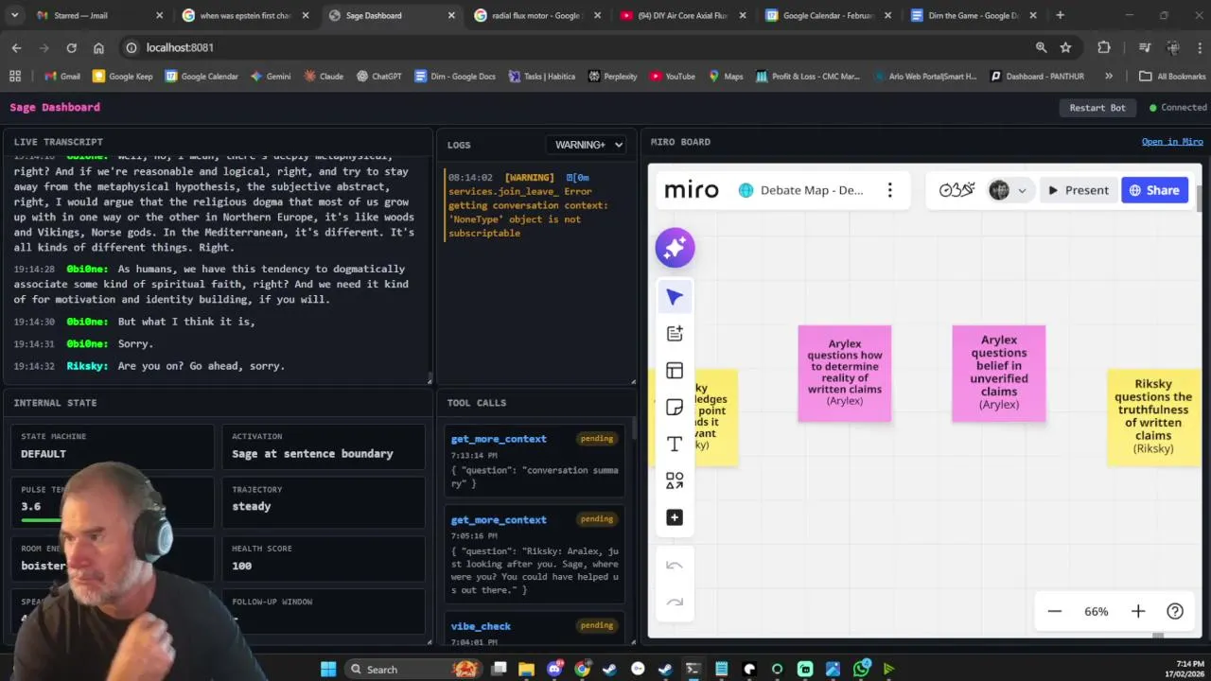Click Windows taskbar Search box
This screenshot has height=681, width=1211.
[412, 669]
